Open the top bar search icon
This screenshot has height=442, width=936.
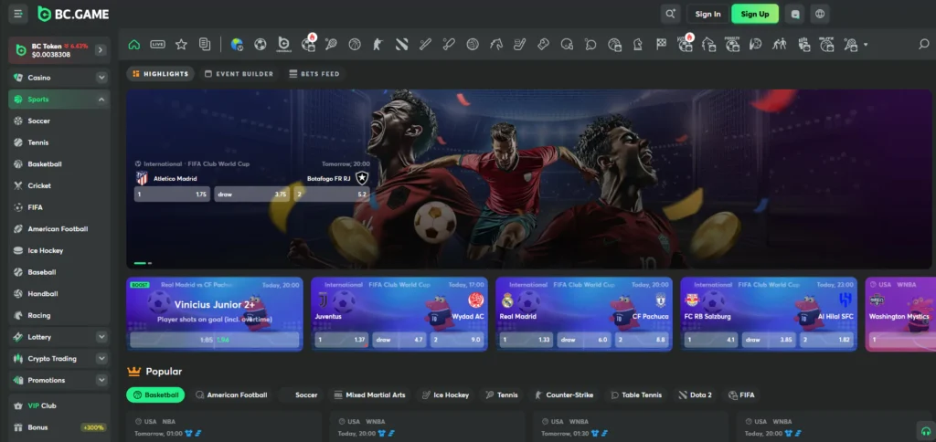[671, 14]
